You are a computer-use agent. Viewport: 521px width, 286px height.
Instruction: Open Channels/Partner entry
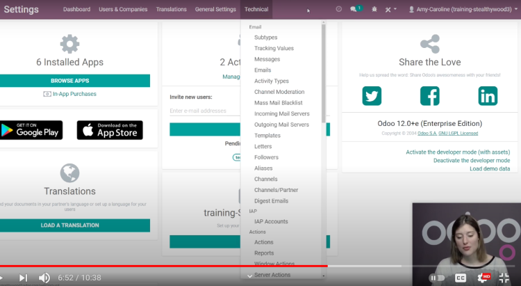(276, 190)
